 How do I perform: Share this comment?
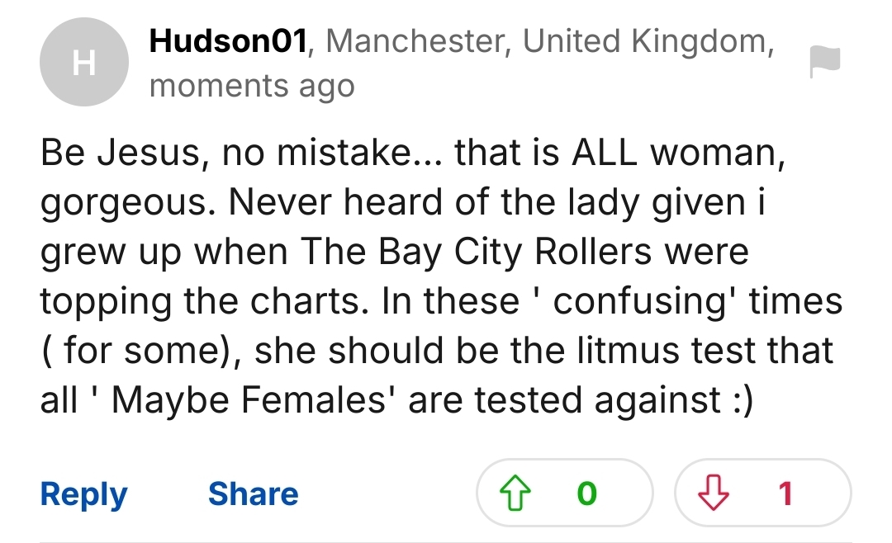coord(254,493)
